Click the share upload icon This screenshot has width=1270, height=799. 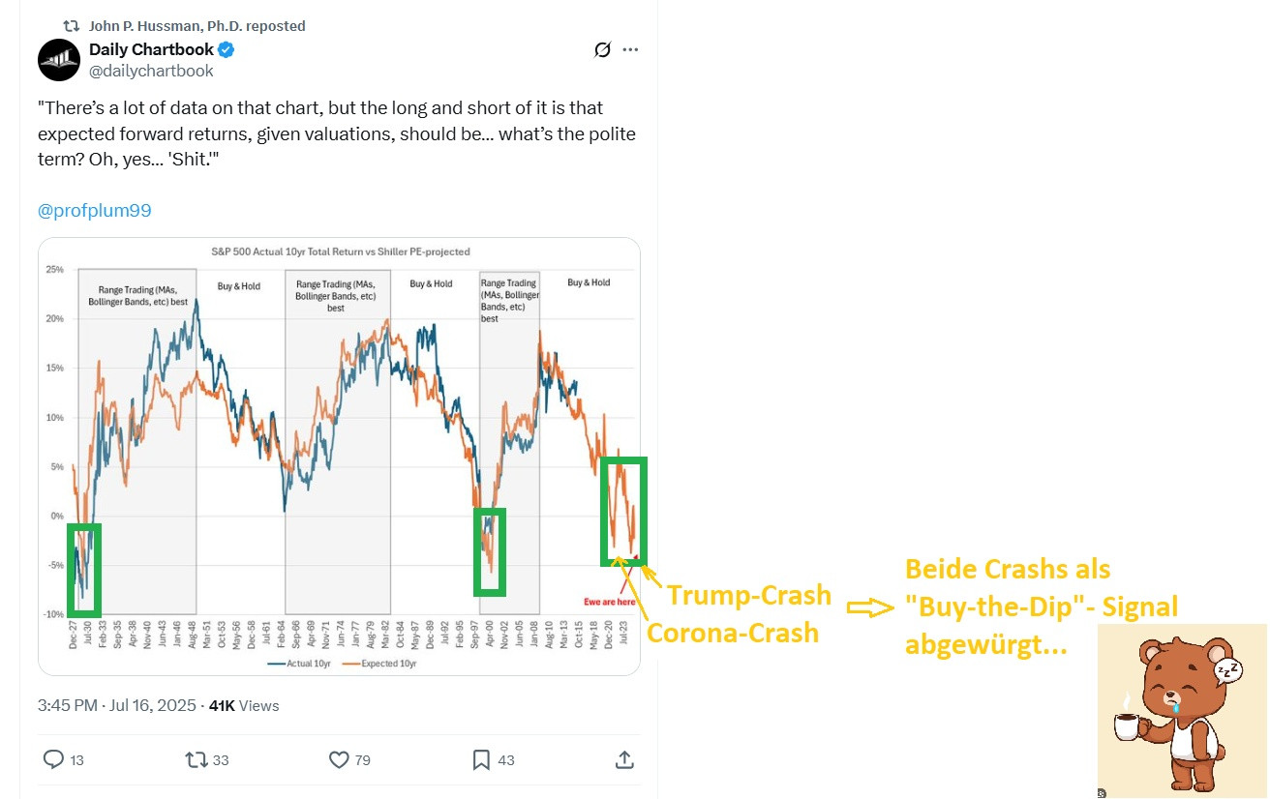[x=624, y=759]
